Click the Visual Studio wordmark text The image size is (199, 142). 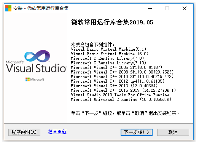click(36, 68)
